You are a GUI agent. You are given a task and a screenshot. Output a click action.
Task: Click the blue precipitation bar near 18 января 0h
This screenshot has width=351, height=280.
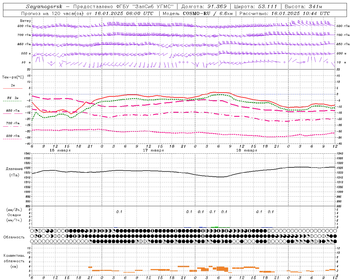201,227
